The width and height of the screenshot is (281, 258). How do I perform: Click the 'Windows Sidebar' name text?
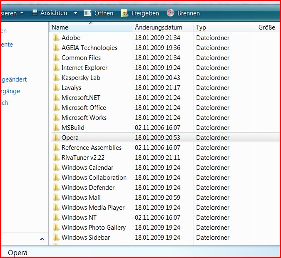(86, 237)
